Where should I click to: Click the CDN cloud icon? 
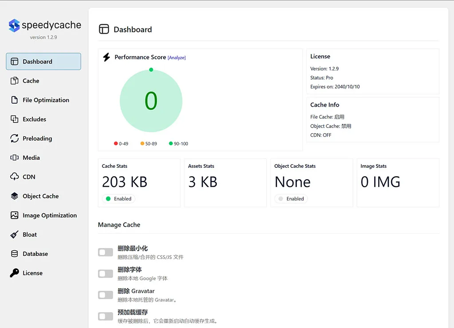point(15,177)
